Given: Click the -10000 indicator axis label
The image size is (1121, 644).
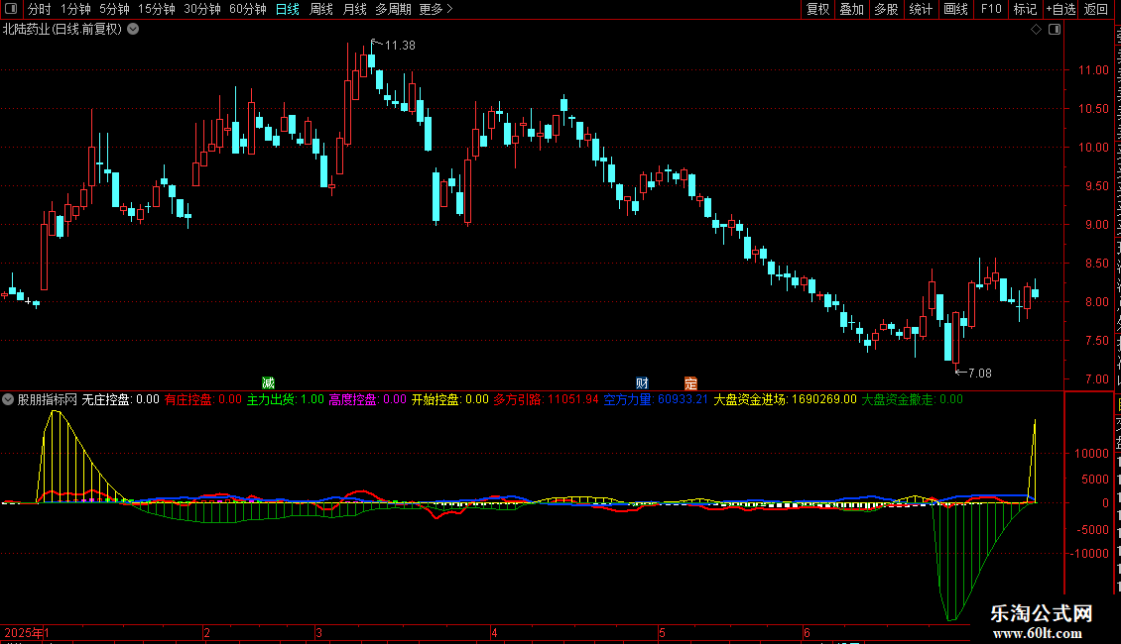Looking at the screenshot, I should tap(1088, 553).
